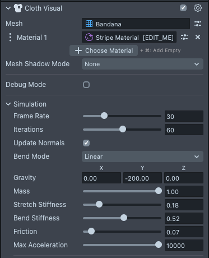Collapse the Cloth Visual component
Viewport: 209px width, 258px height.
tap(8, 8)
